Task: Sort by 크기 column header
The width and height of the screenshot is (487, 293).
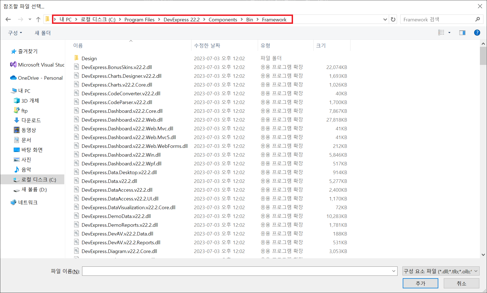Action: point(332,45)
